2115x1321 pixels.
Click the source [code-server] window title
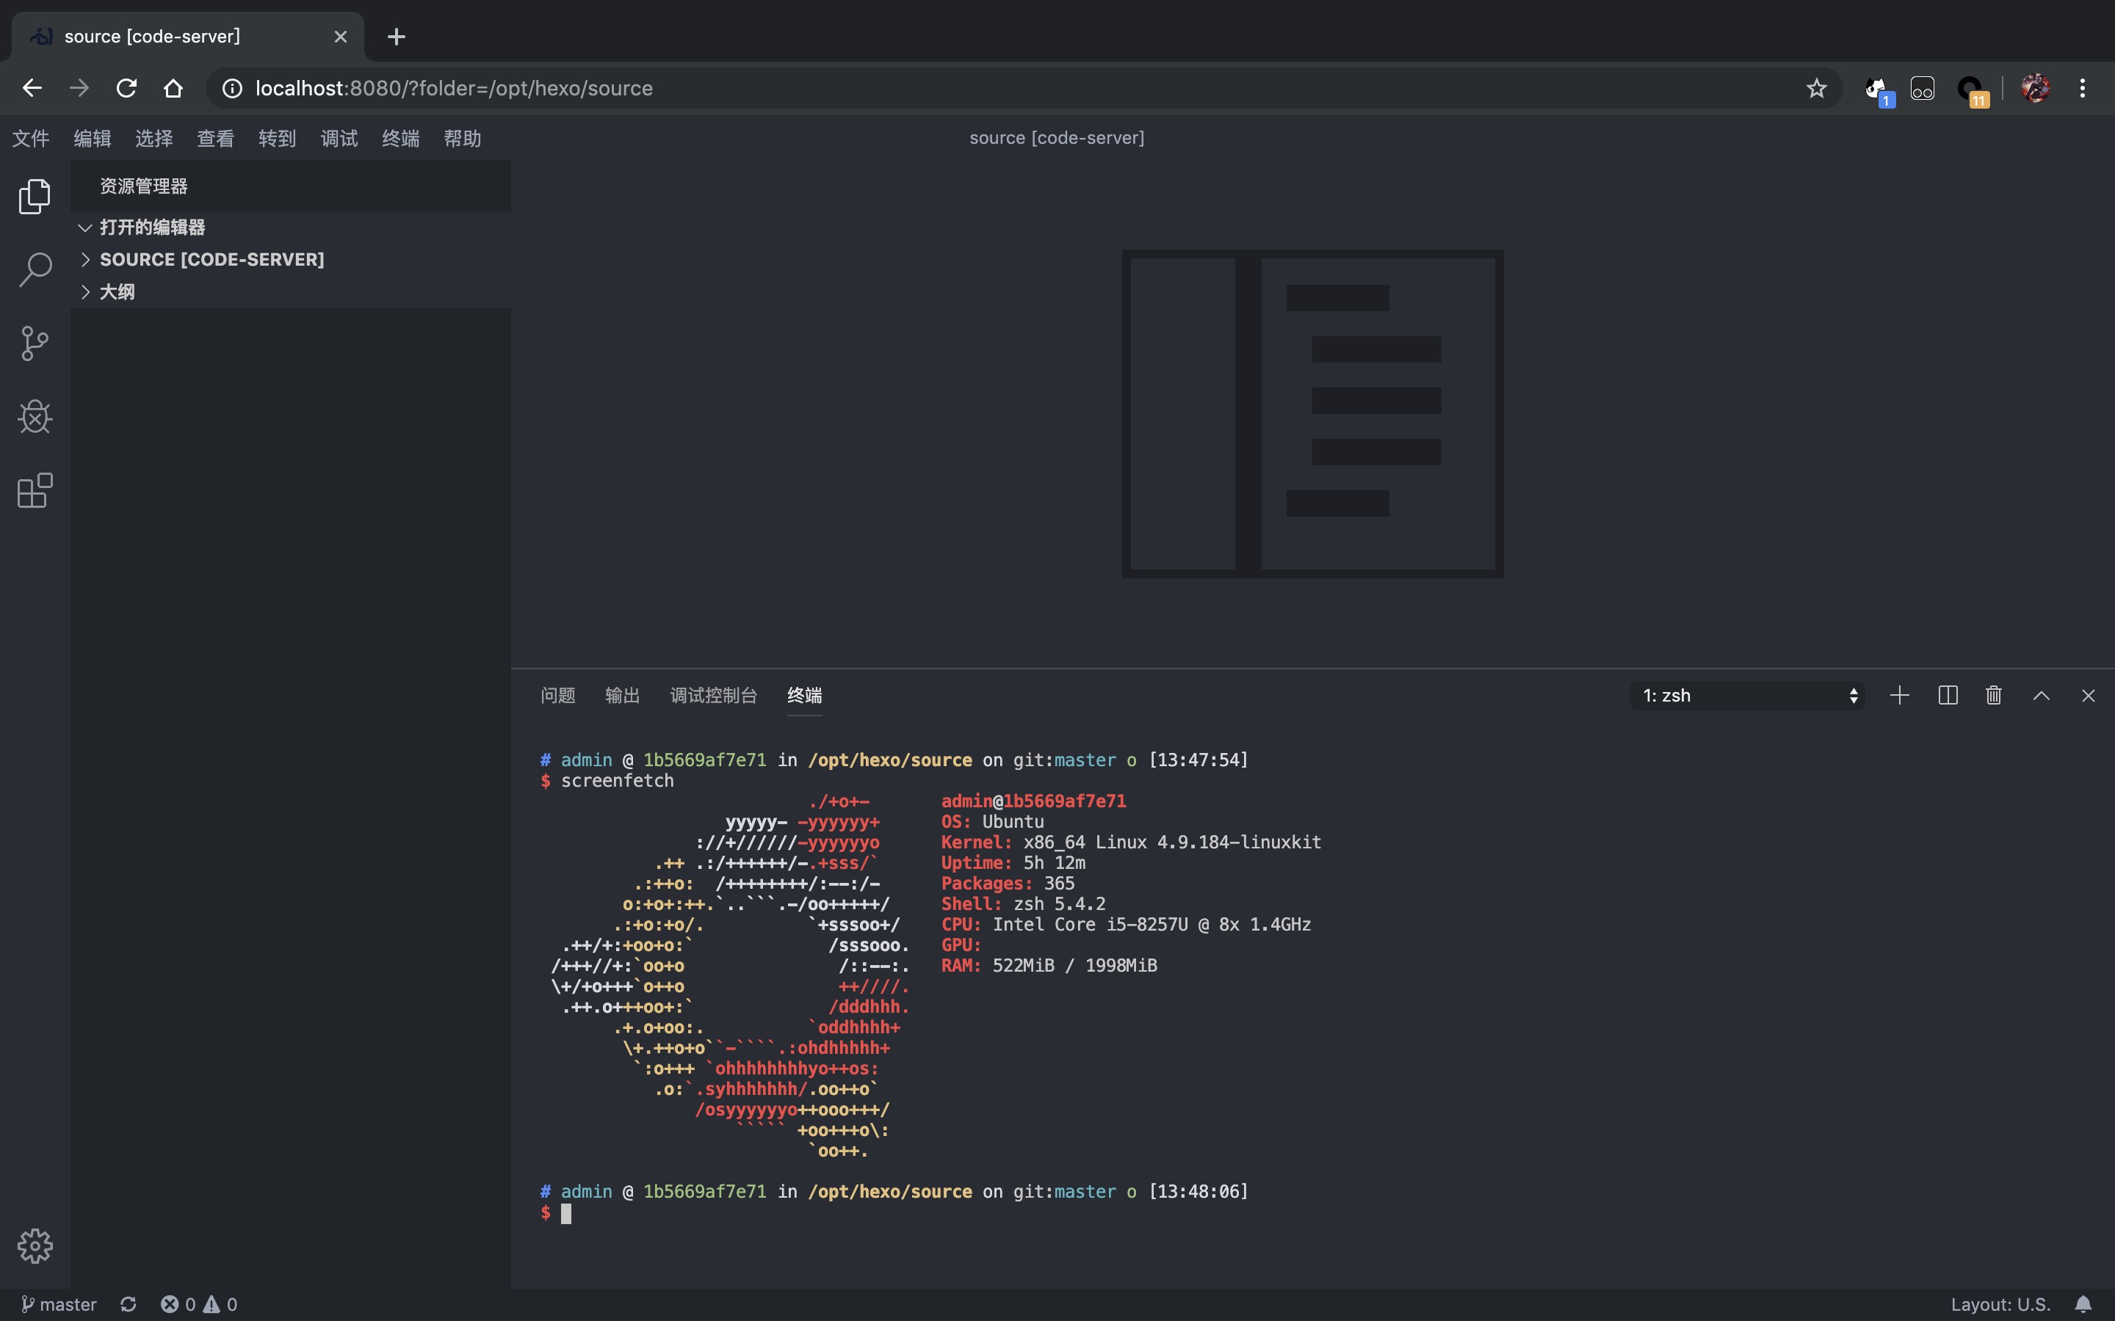coord(1057,138)
